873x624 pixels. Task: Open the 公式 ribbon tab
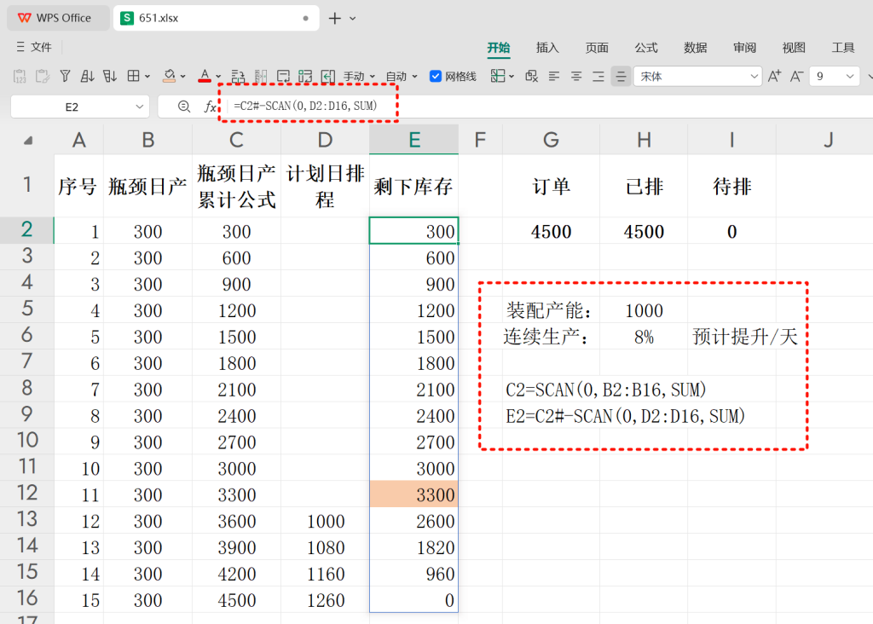646,48
